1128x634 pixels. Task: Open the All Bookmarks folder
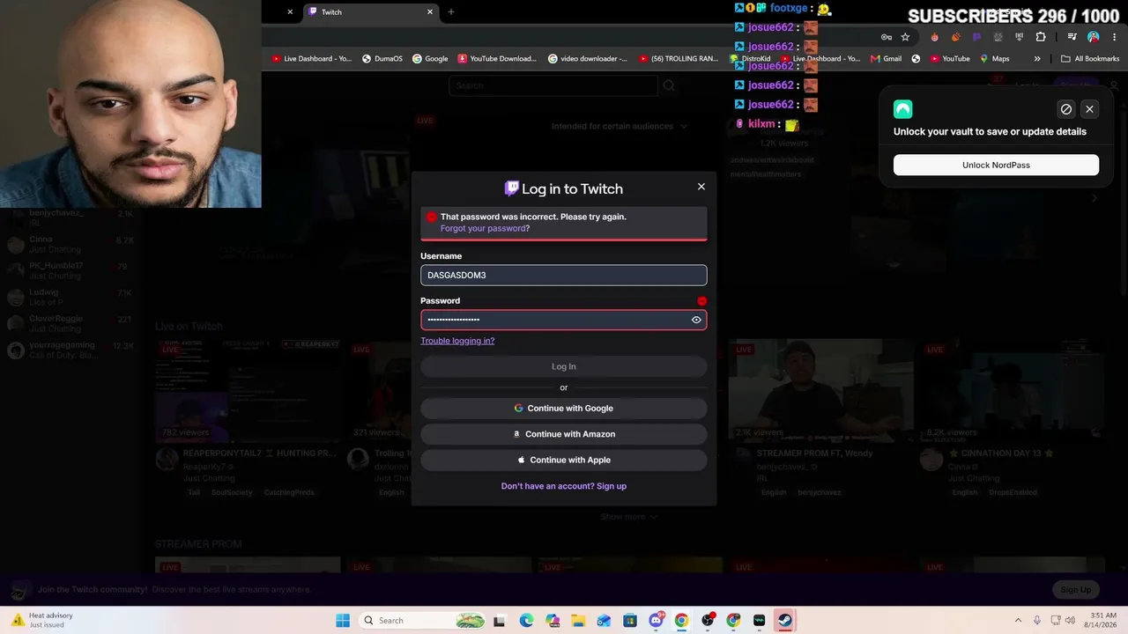tap(1090, 59)
